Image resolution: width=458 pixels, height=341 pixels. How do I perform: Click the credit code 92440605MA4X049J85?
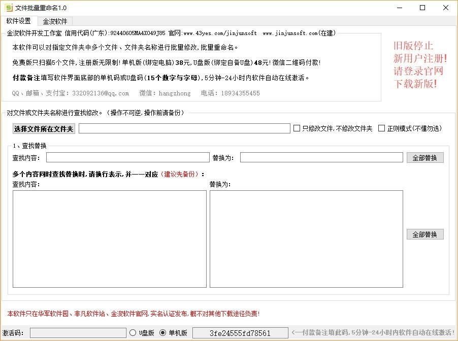138,33
